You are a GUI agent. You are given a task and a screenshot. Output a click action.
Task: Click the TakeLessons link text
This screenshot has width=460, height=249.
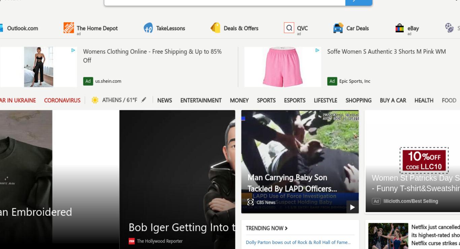pyautogui.click(x=171, y=28)
